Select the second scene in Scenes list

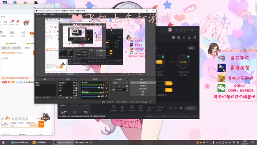coord(45,85)
